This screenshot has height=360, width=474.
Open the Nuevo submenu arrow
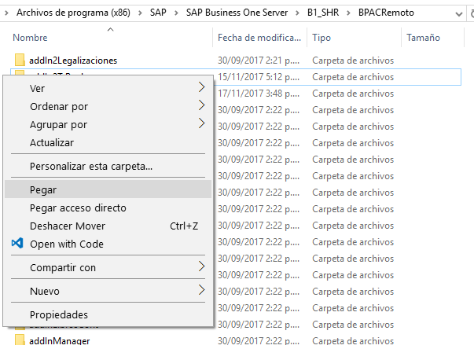pos(201,291)
